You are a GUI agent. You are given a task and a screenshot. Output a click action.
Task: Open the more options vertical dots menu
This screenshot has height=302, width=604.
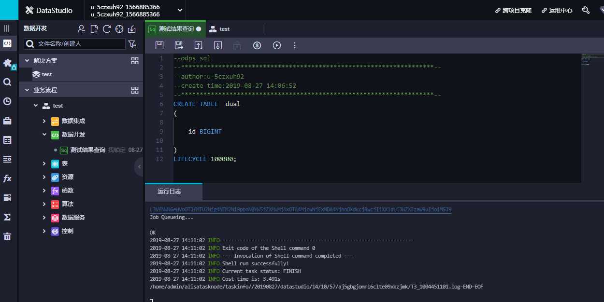click(x=295, y=45)
